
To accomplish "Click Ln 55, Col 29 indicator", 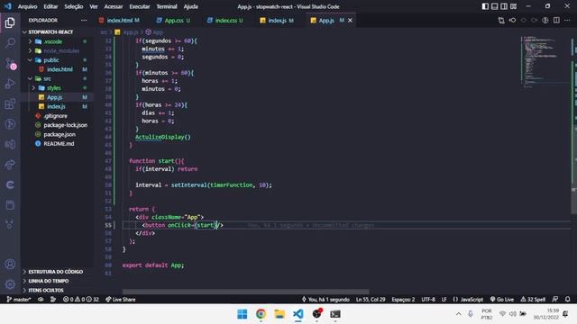I will (x=371, y=300).
